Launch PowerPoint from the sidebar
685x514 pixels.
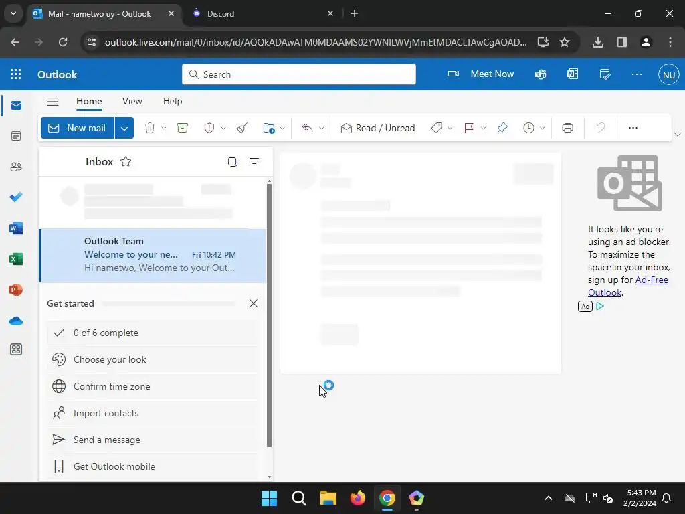[x=16, y=290]
